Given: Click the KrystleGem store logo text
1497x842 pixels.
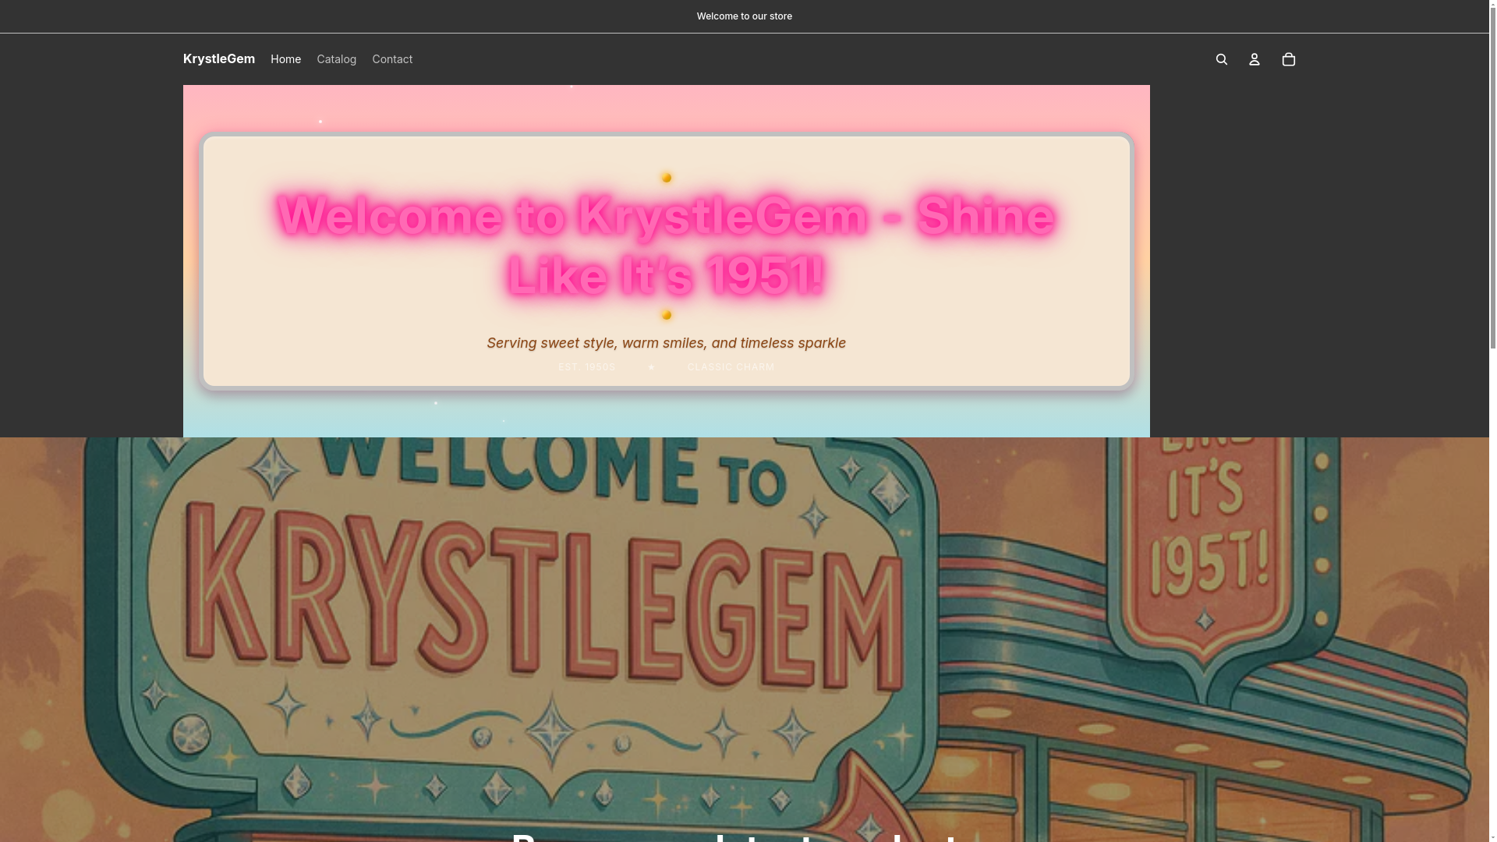Looking at the screenshot, I should point(219,59).
